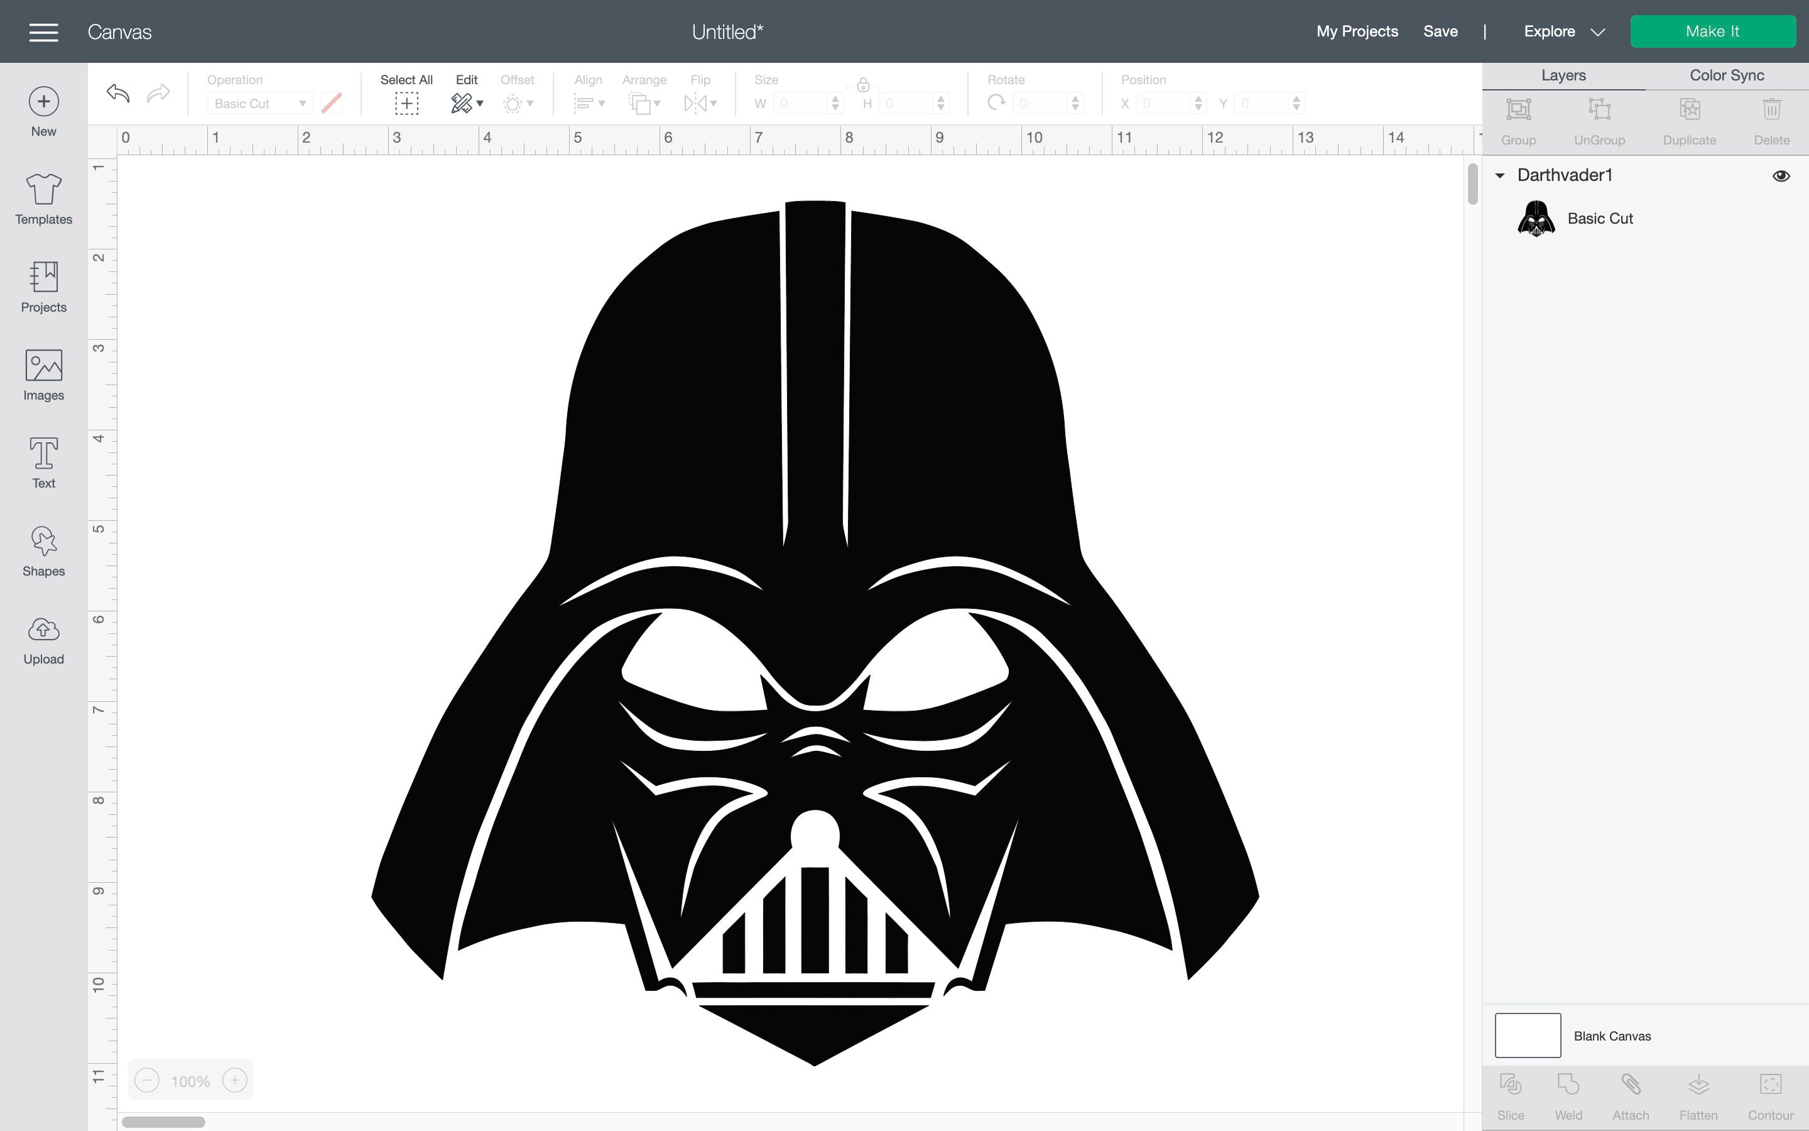Click the Save link

point(1440,31)
